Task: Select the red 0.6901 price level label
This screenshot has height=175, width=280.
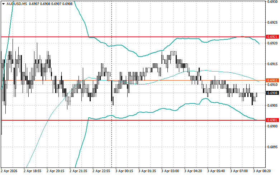Action: tap(272, 120)
